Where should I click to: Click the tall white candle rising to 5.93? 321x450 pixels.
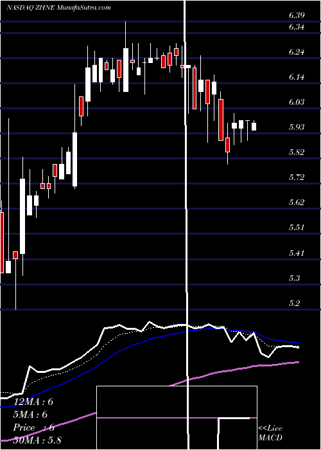pos(75,159)
